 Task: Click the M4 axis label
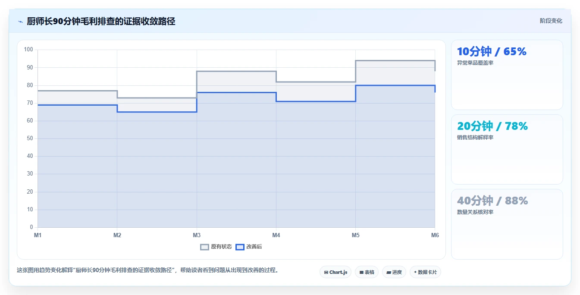[276, 235]
